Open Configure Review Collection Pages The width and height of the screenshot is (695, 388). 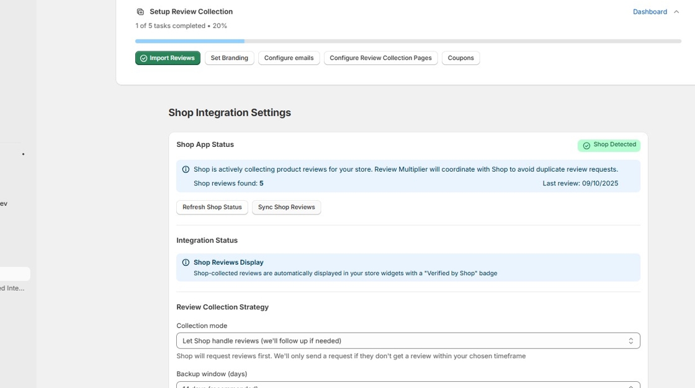(380, 58)
